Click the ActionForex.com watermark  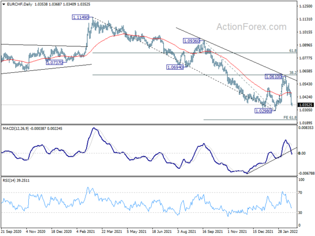(251, 27)
